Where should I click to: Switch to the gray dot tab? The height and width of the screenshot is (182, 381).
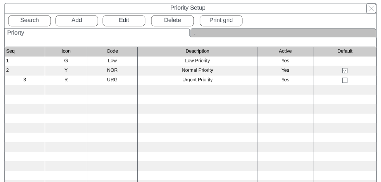pos(283,33)
